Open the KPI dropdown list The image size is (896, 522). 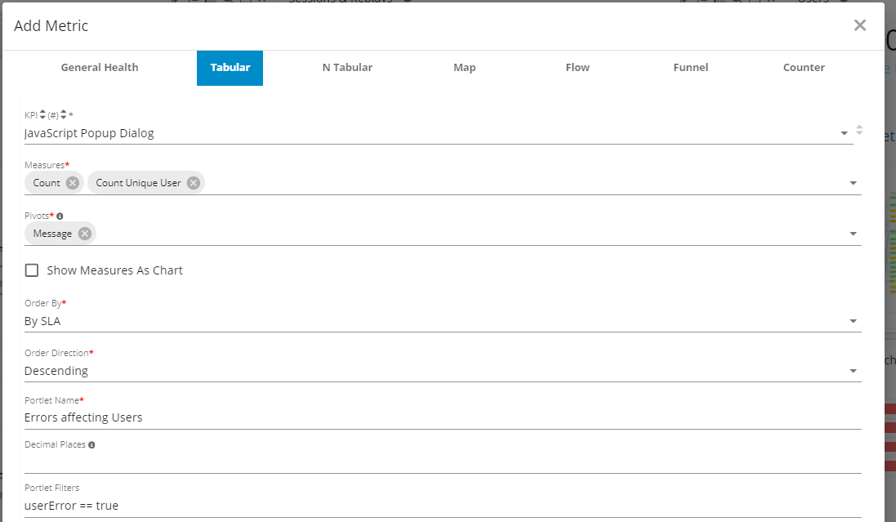coord(844,133)
